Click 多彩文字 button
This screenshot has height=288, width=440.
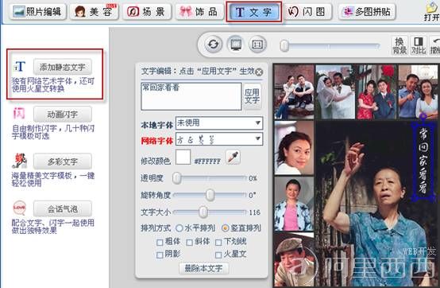62,162
